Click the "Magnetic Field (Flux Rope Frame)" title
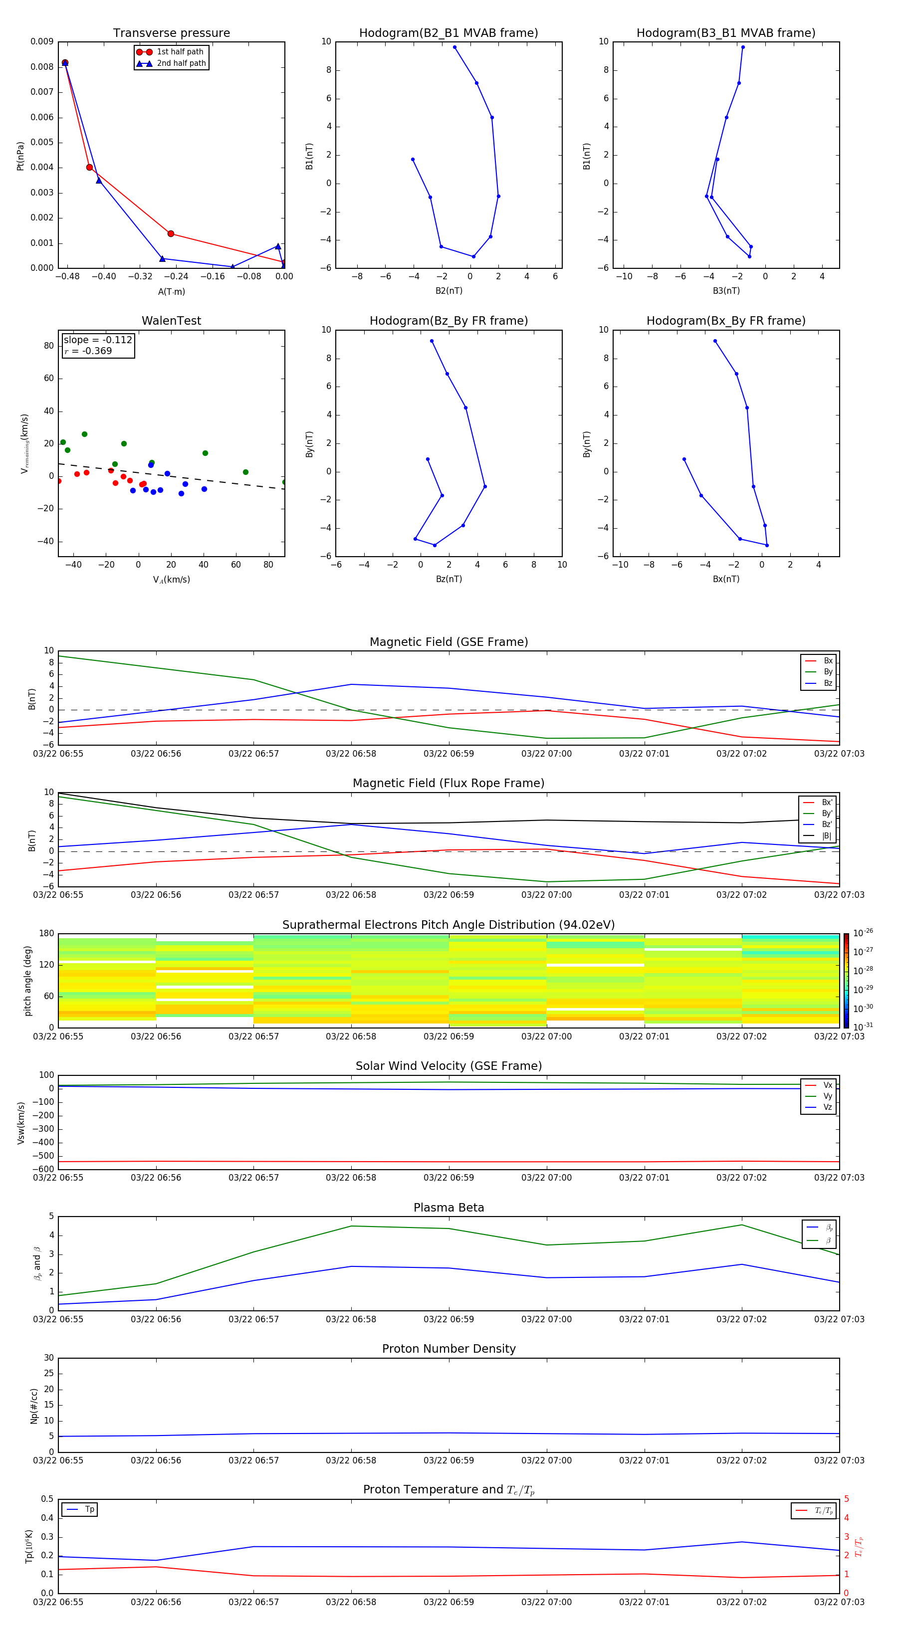Viewport: 898px width, 1646px height. tap(449, 784)
